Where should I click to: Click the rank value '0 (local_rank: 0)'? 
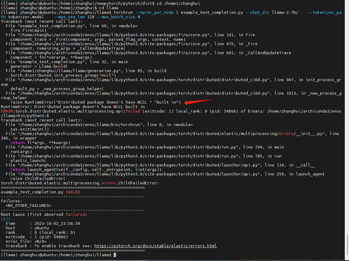point(55,232)
